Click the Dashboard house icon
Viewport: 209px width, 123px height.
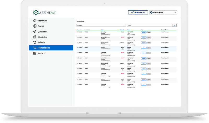click(35, 21)
